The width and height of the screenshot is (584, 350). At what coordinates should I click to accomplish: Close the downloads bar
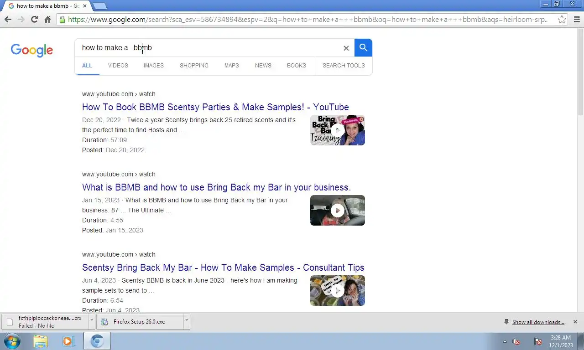(575, 322)
